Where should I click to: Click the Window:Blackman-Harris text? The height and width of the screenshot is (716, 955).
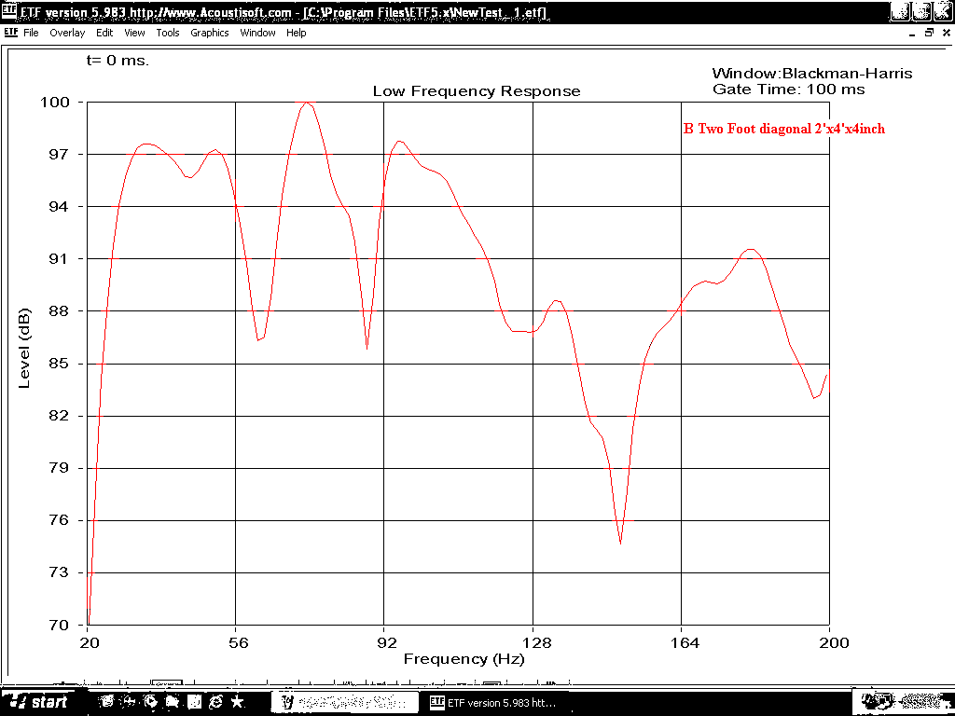pos(811,74)
